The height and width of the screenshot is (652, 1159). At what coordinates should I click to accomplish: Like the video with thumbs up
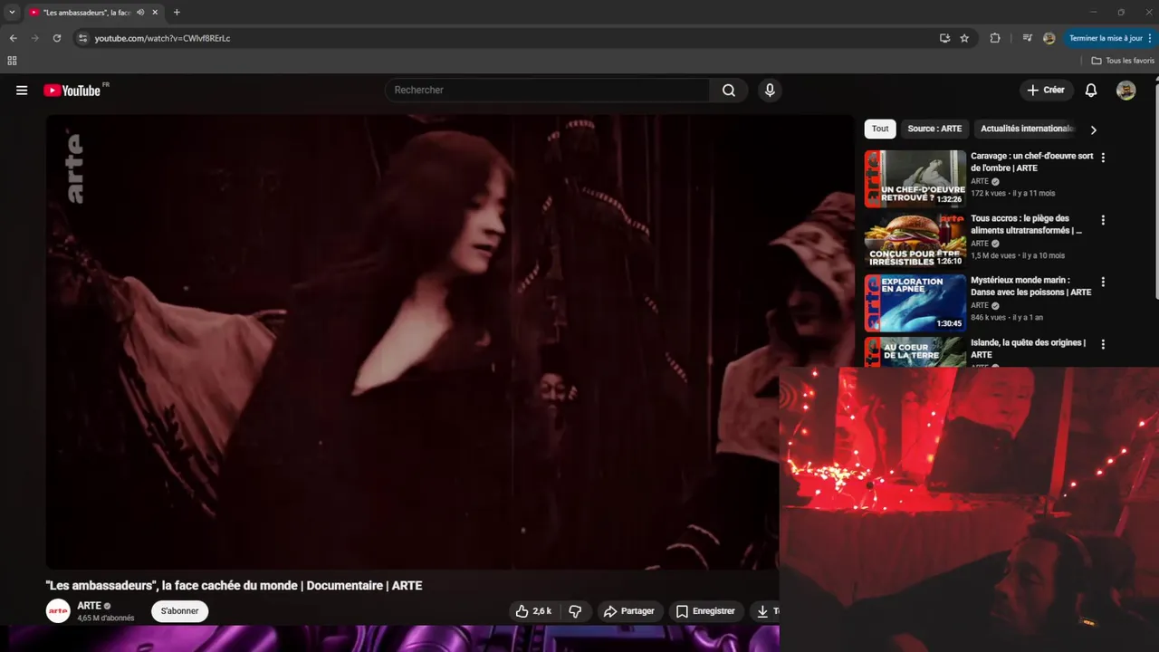point(533,611)
